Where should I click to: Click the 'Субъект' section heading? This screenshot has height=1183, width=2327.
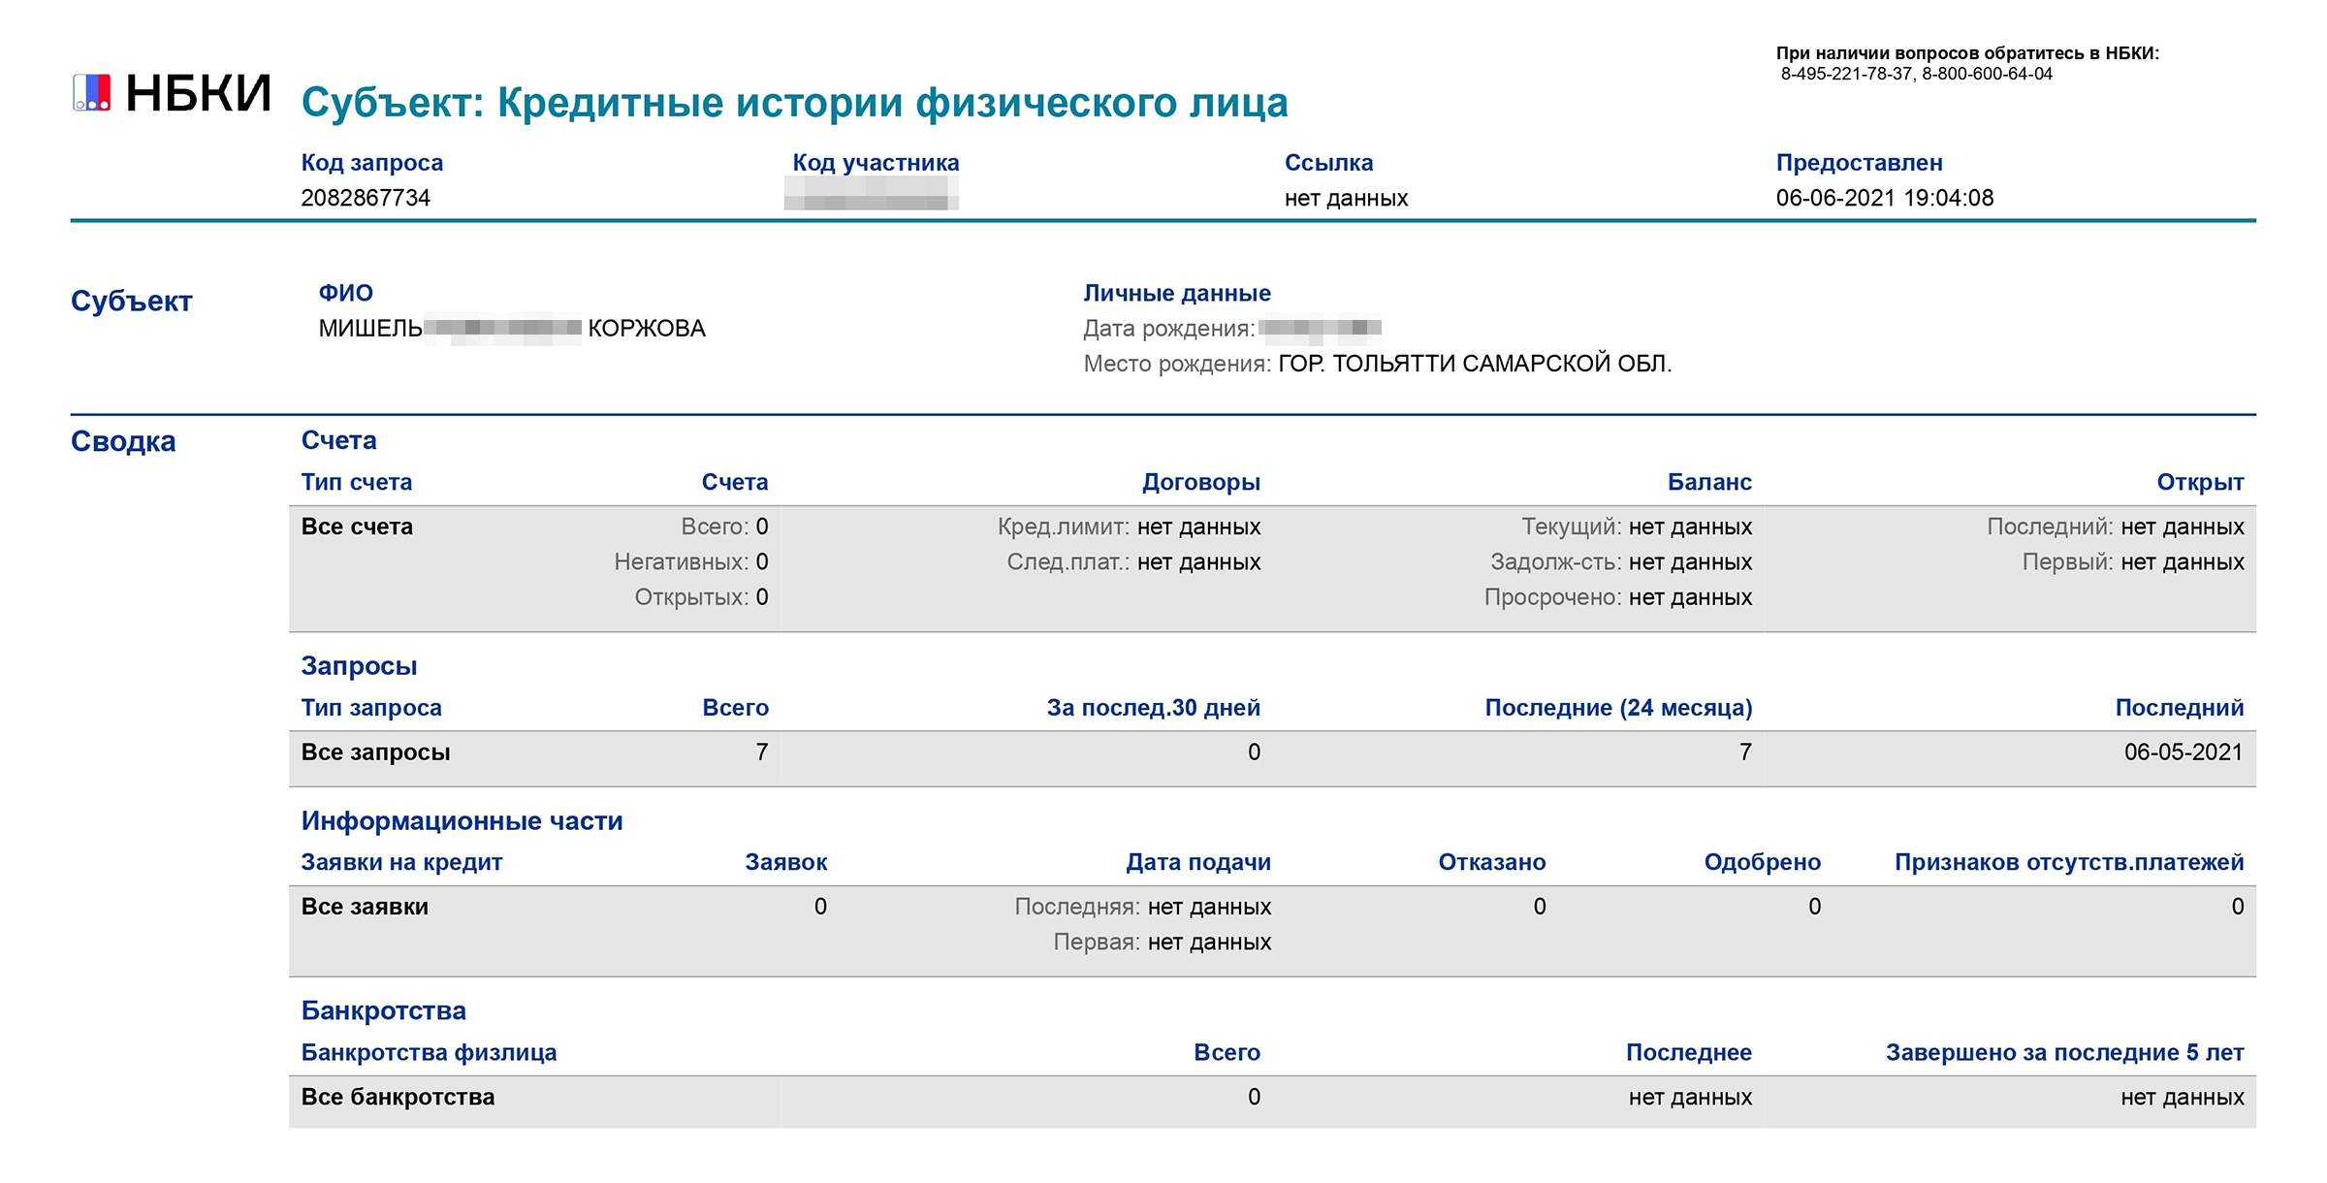pyautogui.click(x=131, y=301)
